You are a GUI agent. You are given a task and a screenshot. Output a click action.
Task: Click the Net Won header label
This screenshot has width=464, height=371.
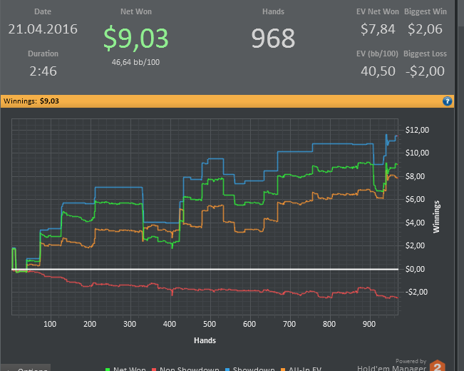coord(136,11)
